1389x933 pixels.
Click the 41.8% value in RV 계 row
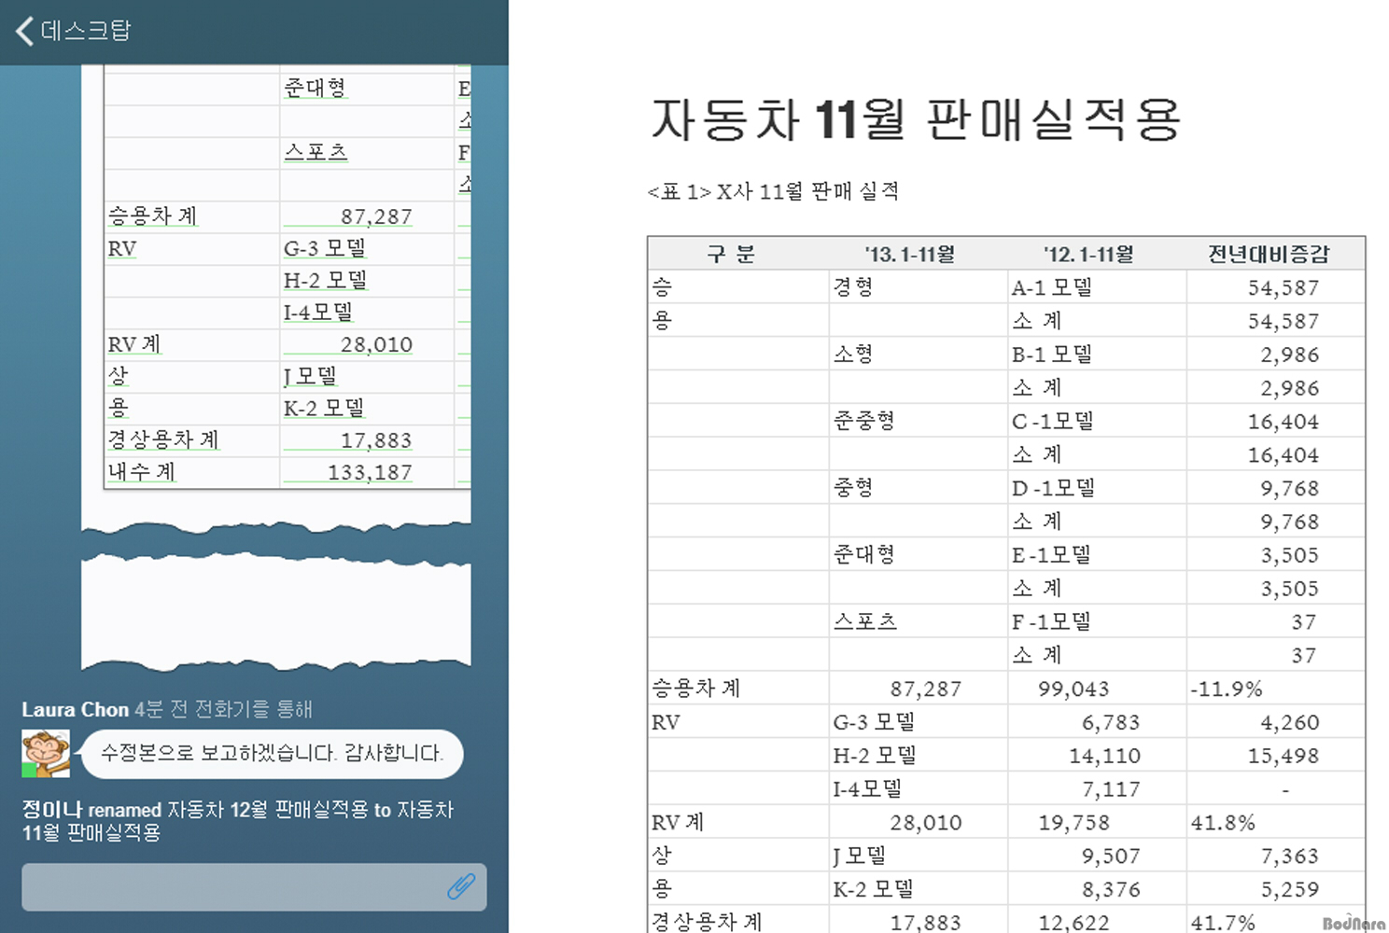point(1223,823)
